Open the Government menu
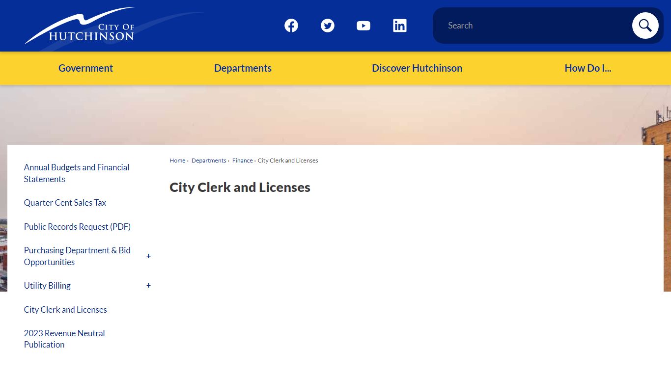Viewport: 671px width, 377px height. [x=85, y=68]
